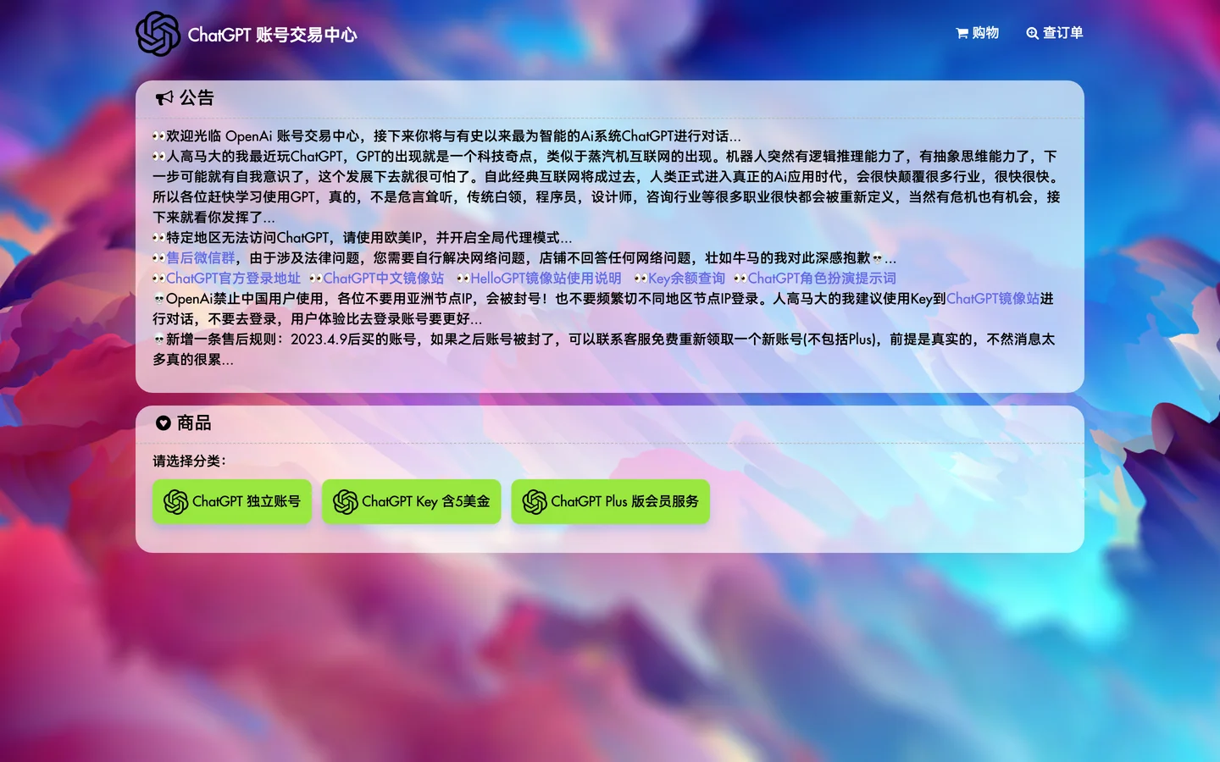Screen dimensions: 1220x762
Task: Open the ChatGPT镜像站 link in the OpenAi notice
Action: click(993, 299)
